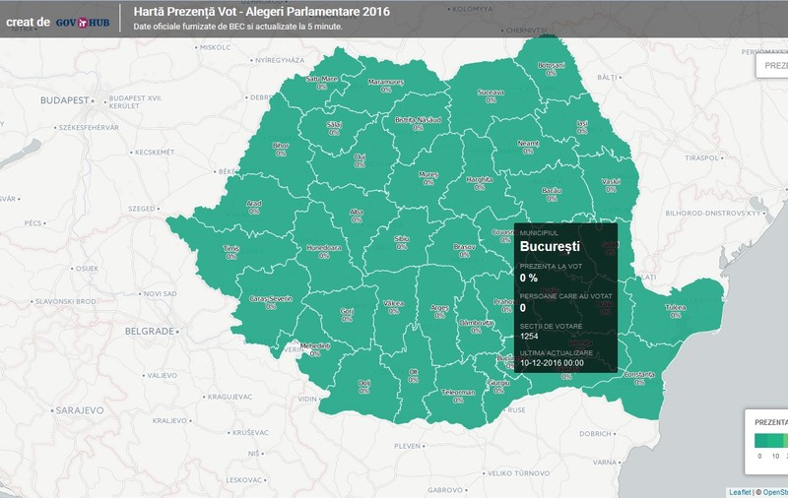Click the Arad county region
The height and width of the screenshot is (498, 788).
point(254,207)
